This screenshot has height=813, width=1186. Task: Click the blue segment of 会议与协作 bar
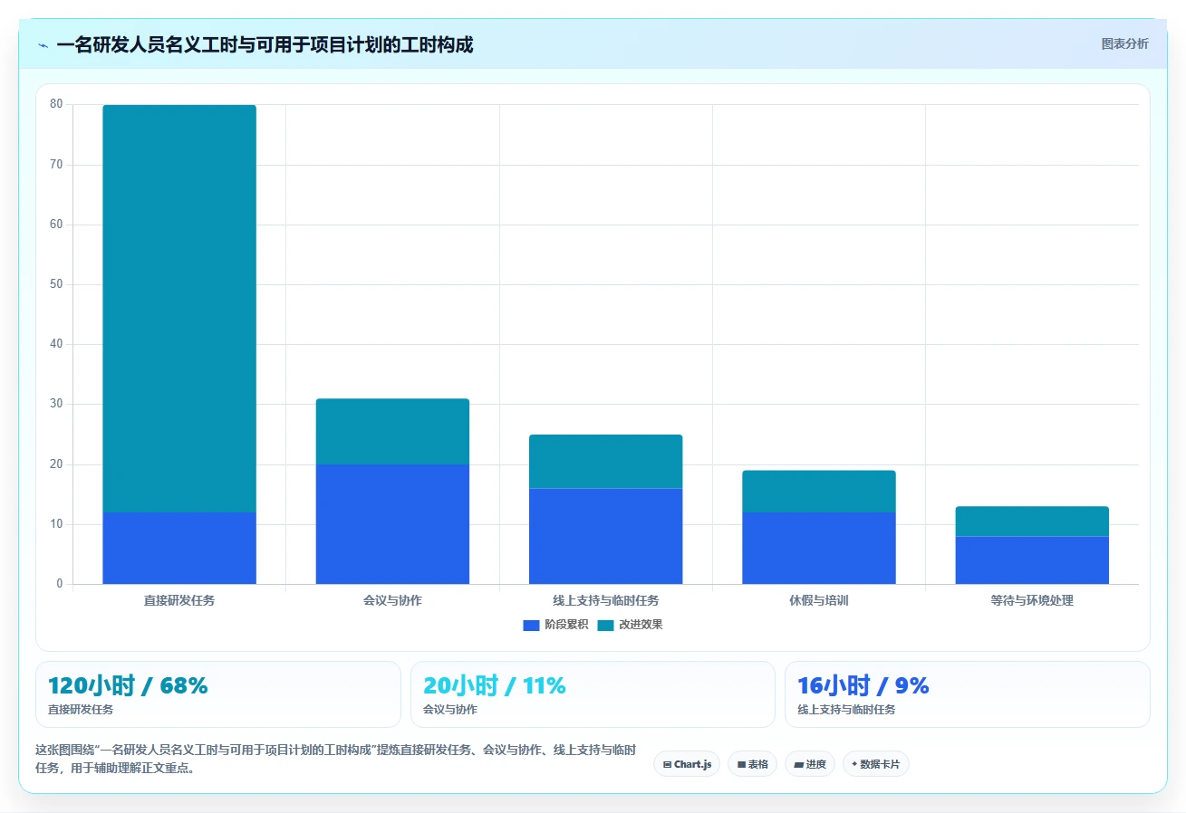392,524
